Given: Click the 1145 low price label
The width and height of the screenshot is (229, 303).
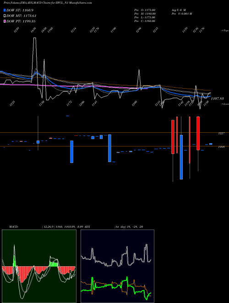Looking at the screenshot, I should point(94,103).
